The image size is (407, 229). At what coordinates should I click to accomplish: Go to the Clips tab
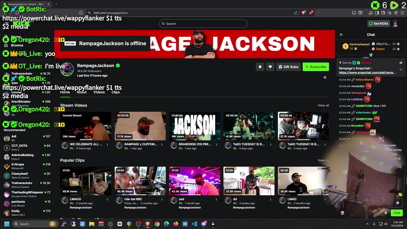tap(116, 92)
